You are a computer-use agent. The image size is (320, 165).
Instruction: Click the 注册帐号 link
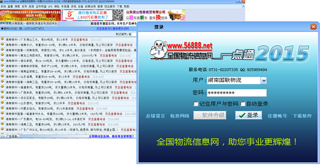click(277, 116)
